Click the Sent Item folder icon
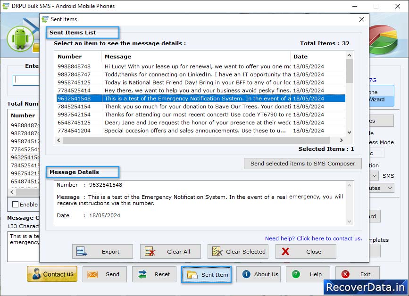This screenshot has height=296, width=409. 192,275
